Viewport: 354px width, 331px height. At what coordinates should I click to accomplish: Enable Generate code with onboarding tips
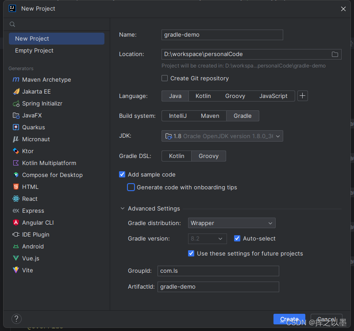pyautogui.click(x=131, y=187)
